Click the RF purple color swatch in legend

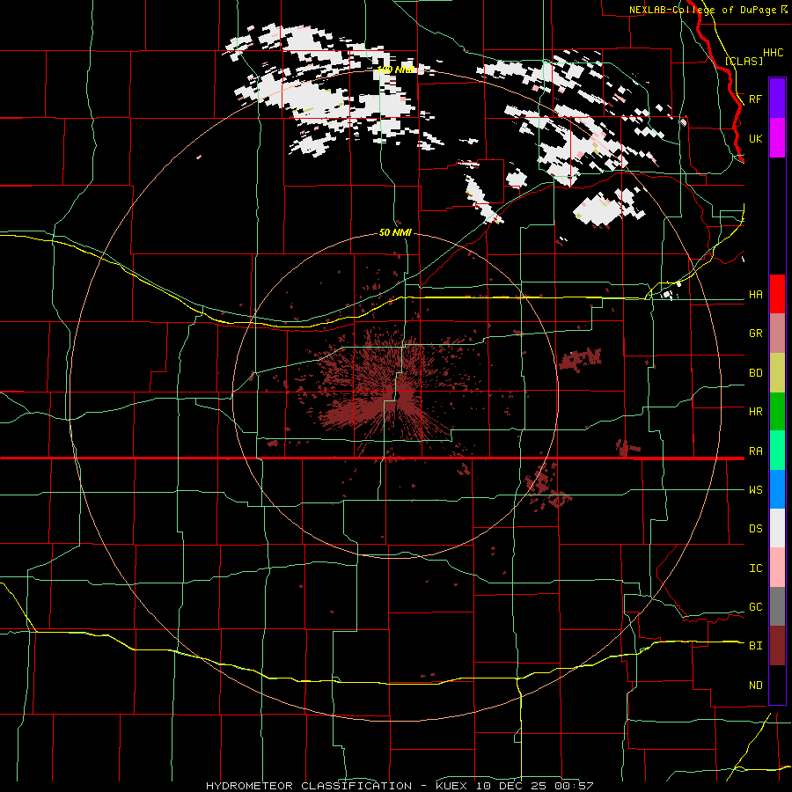777,99
